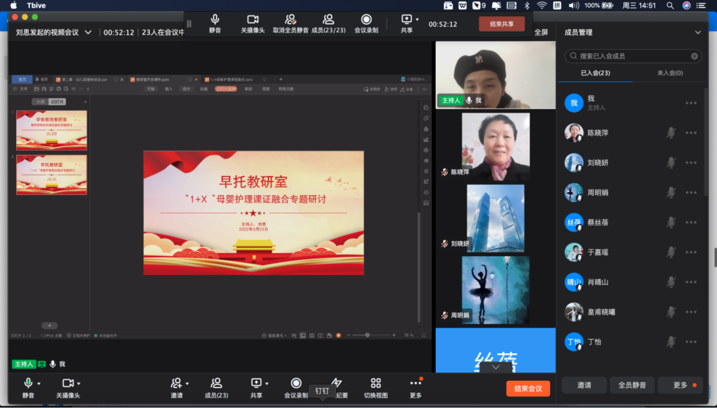
Task: Select slide 2 thumbnail in shared WPS
Action: click(x=52, y=175)
